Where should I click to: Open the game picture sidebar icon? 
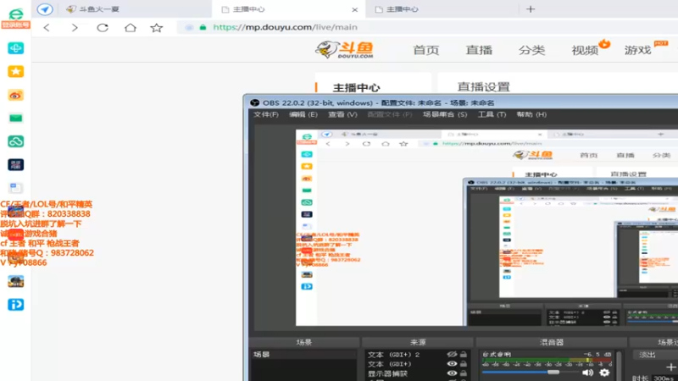(15, 281)
